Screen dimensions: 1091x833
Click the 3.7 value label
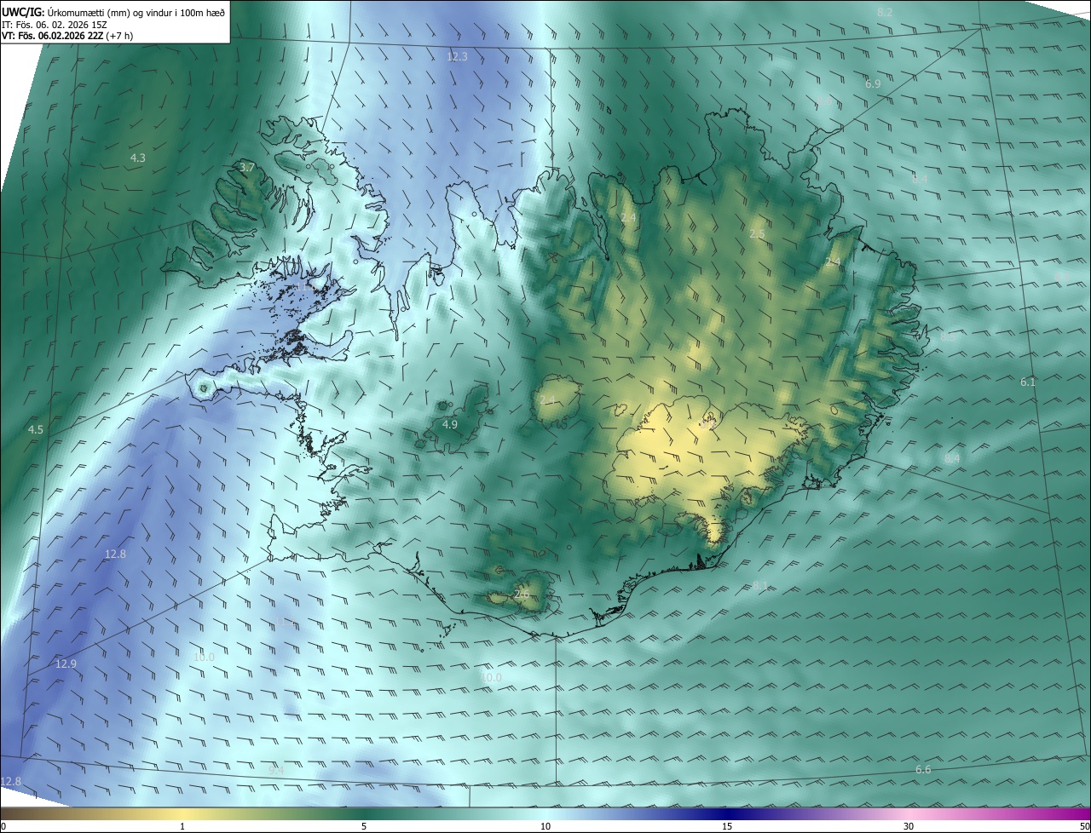click(x=247, y=167)
